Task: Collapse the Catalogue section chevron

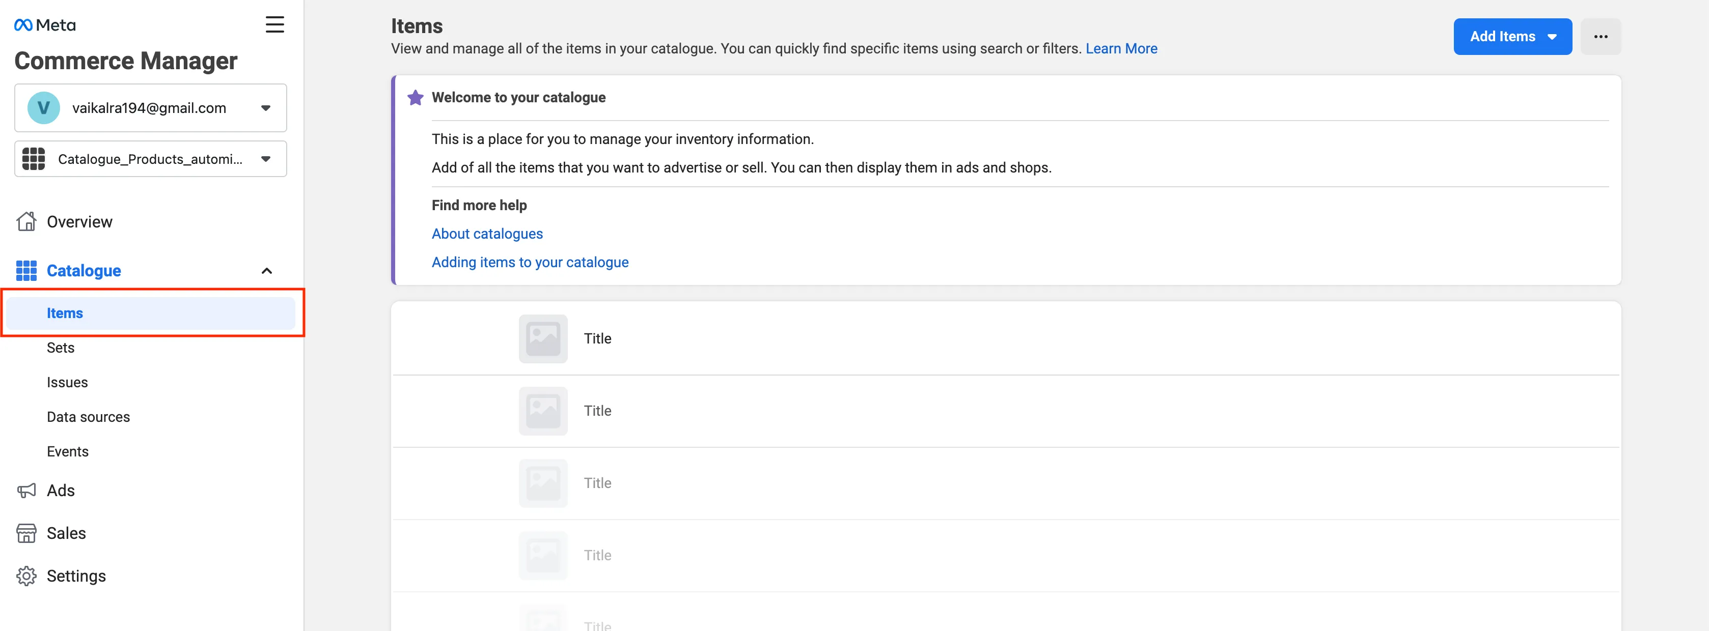Action: (267, 270)
